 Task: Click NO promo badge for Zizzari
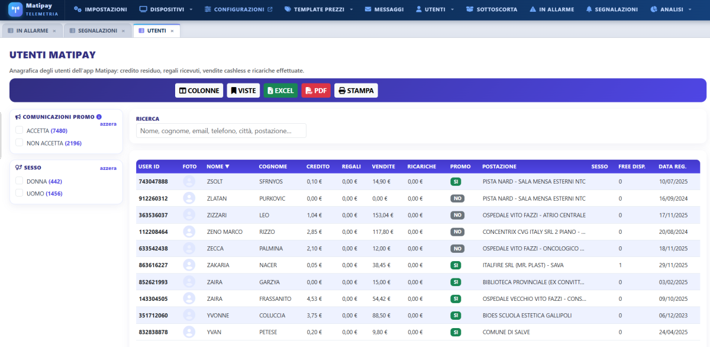[x=457, y=215]
